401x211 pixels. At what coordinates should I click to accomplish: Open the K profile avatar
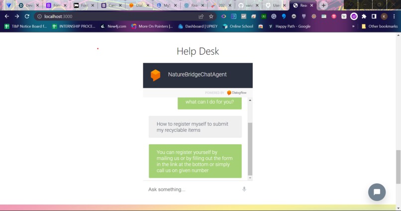384,16
